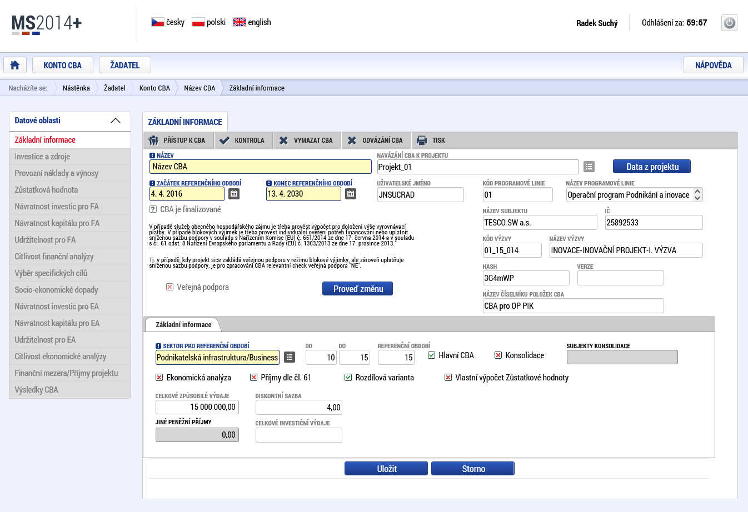Select Základní informace tab at top
The image size is (748, 512).
[185, 122]
